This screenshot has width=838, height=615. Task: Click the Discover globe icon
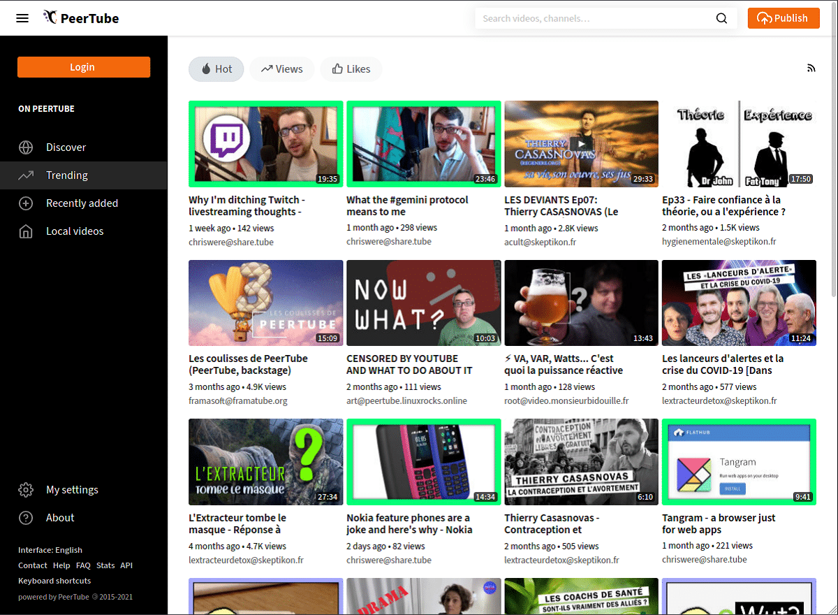coord(26,147)
